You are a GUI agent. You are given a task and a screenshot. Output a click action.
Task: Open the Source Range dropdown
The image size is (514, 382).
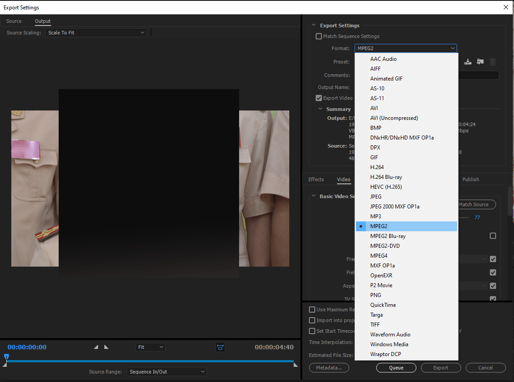(167, 372)
